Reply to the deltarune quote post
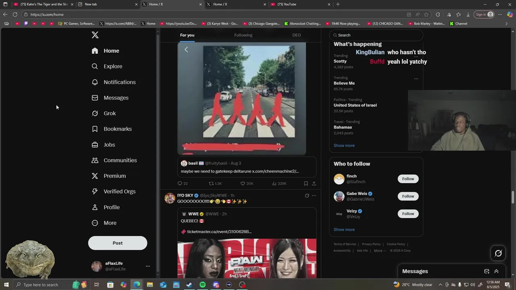Screen dimensions: 516x290 click(183, 184)
